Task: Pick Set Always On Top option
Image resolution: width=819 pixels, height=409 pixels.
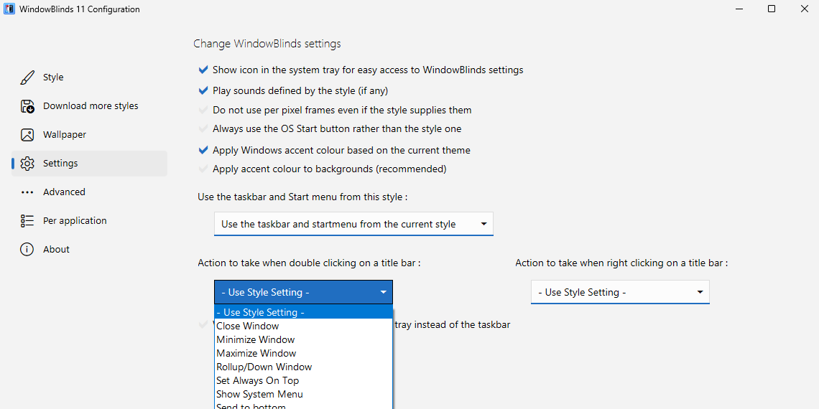Action: (x=303, y=380)
